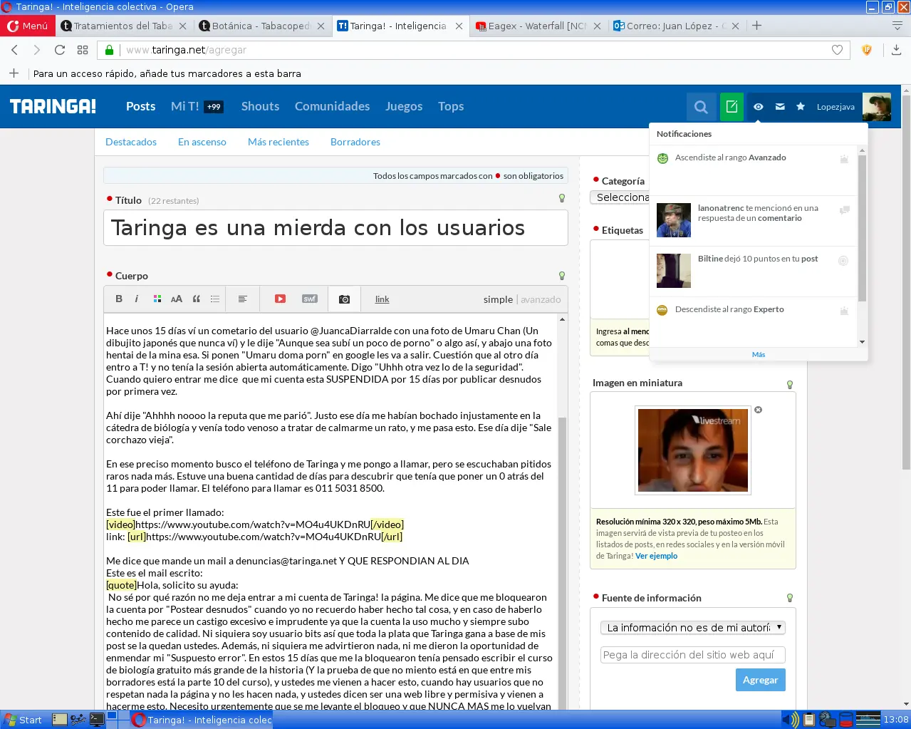The height and width of the screenshot is (729, 911).
Task: Switch to Eagex - Waterfall tab
Action: coord(537,26)
